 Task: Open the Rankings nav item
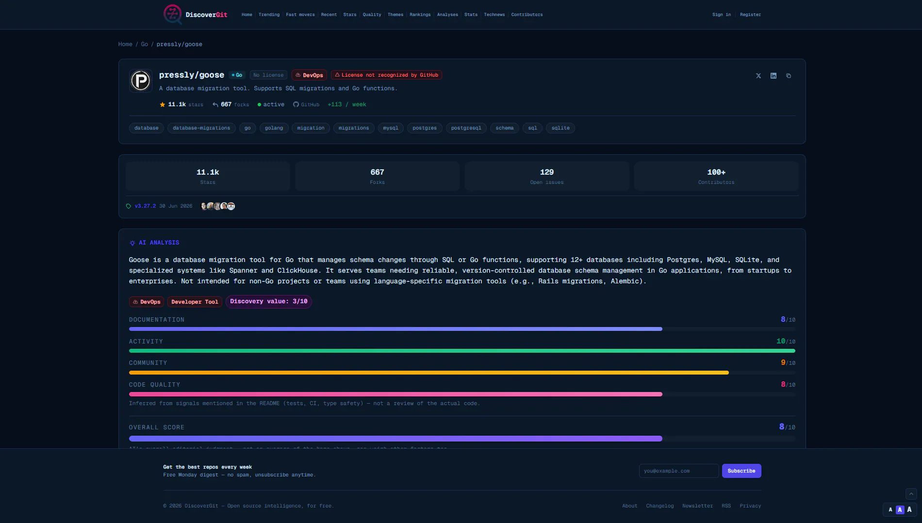click(x=420, y=15)
